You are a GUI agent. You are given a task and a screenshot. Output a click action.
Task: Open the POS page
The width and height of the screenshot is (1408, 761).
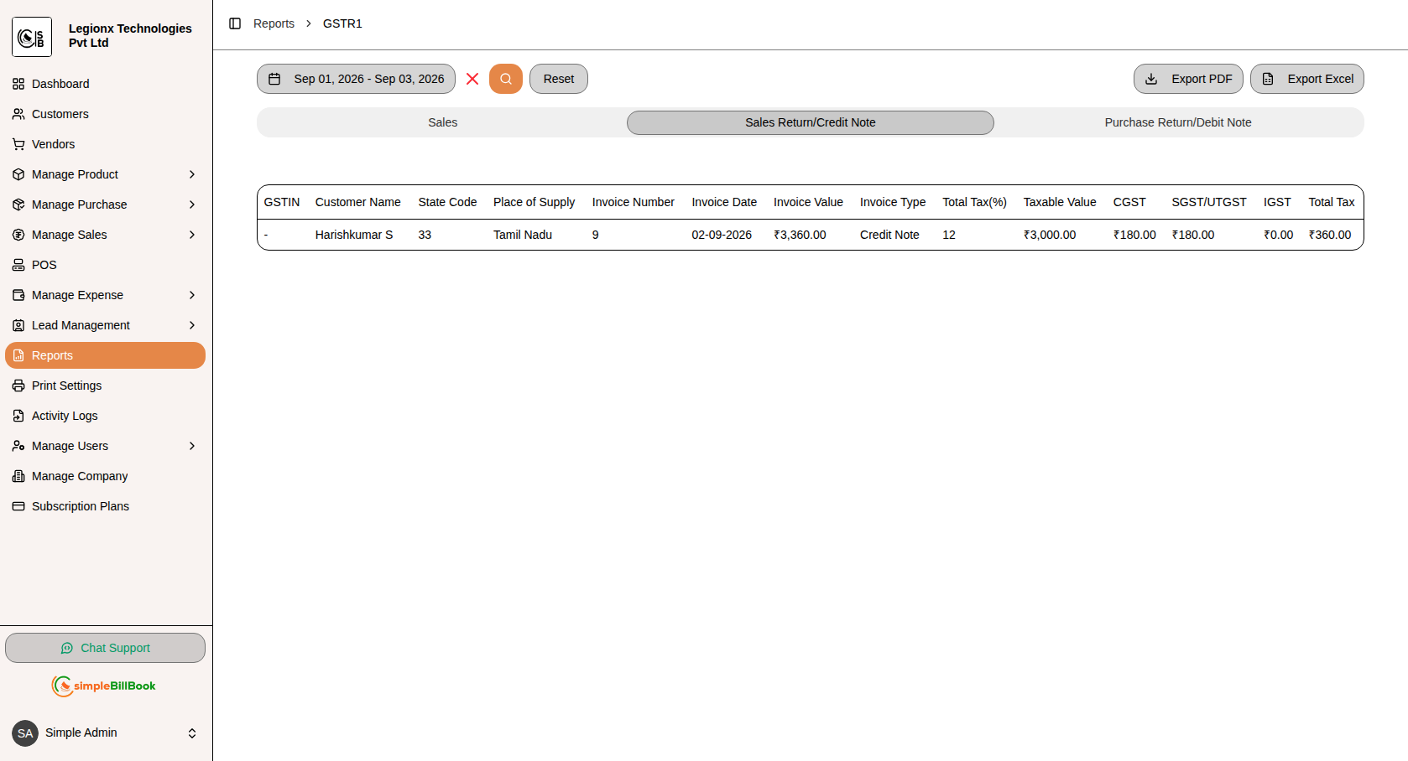pyautogui.click(x=105, y=265)
